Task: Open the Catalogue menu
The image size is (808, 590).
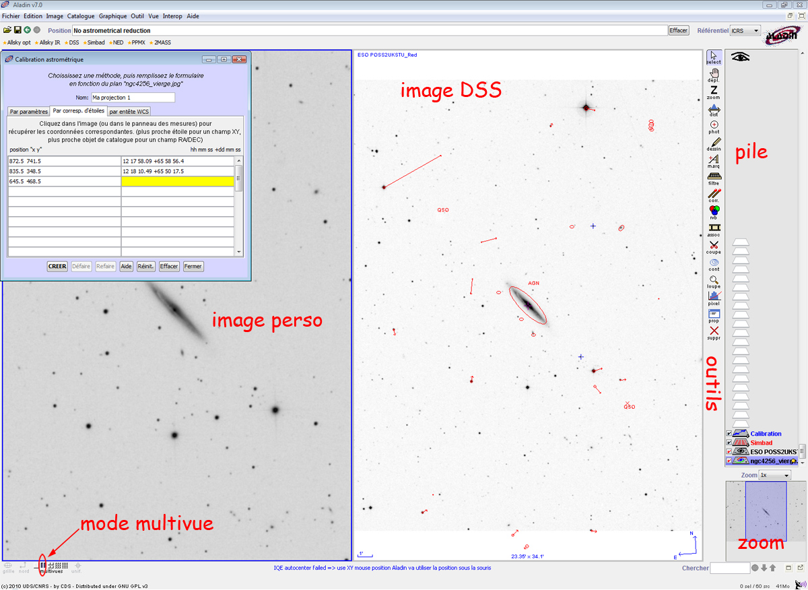Action: click(x=81, y=15)
